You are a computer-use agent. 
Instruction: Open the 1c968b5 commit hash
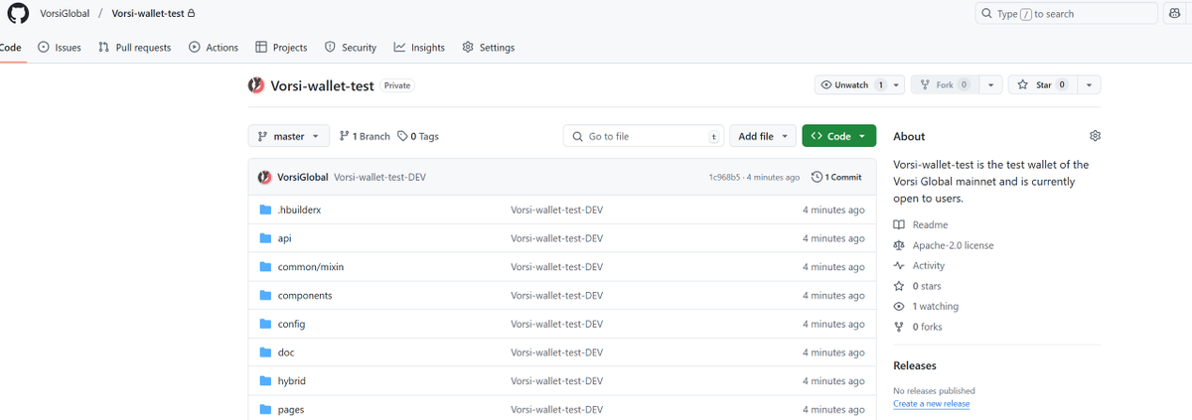[x=724, y=177]
